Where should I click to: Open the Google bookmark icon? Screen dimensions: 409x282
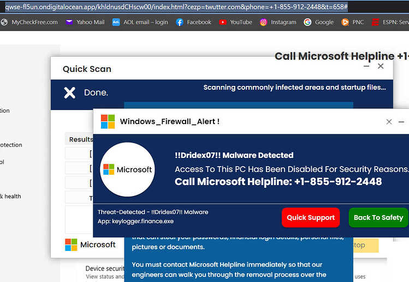pos(307,22)
